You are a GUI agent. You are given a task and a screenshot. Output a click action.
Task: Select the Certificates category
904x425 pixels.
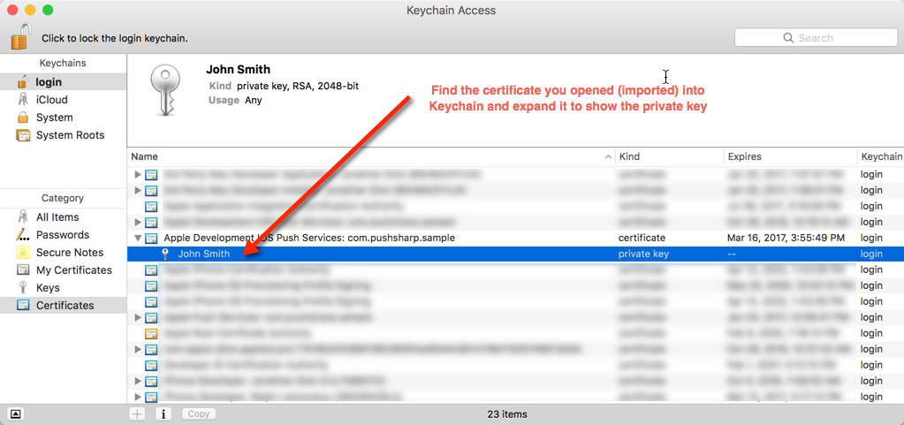click(x=64, y=305)
